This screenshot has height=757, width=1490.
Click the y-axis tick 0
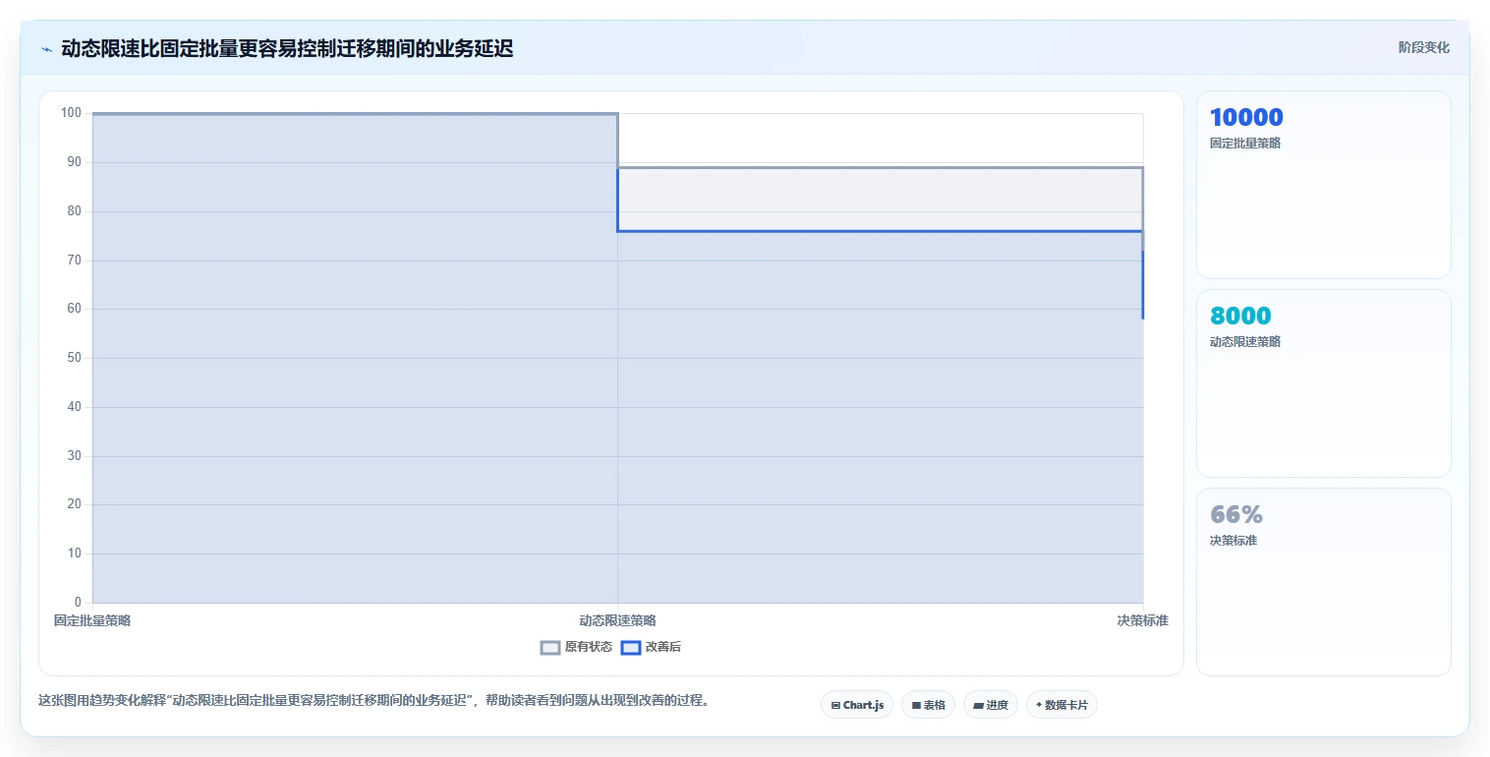[78, 603]
